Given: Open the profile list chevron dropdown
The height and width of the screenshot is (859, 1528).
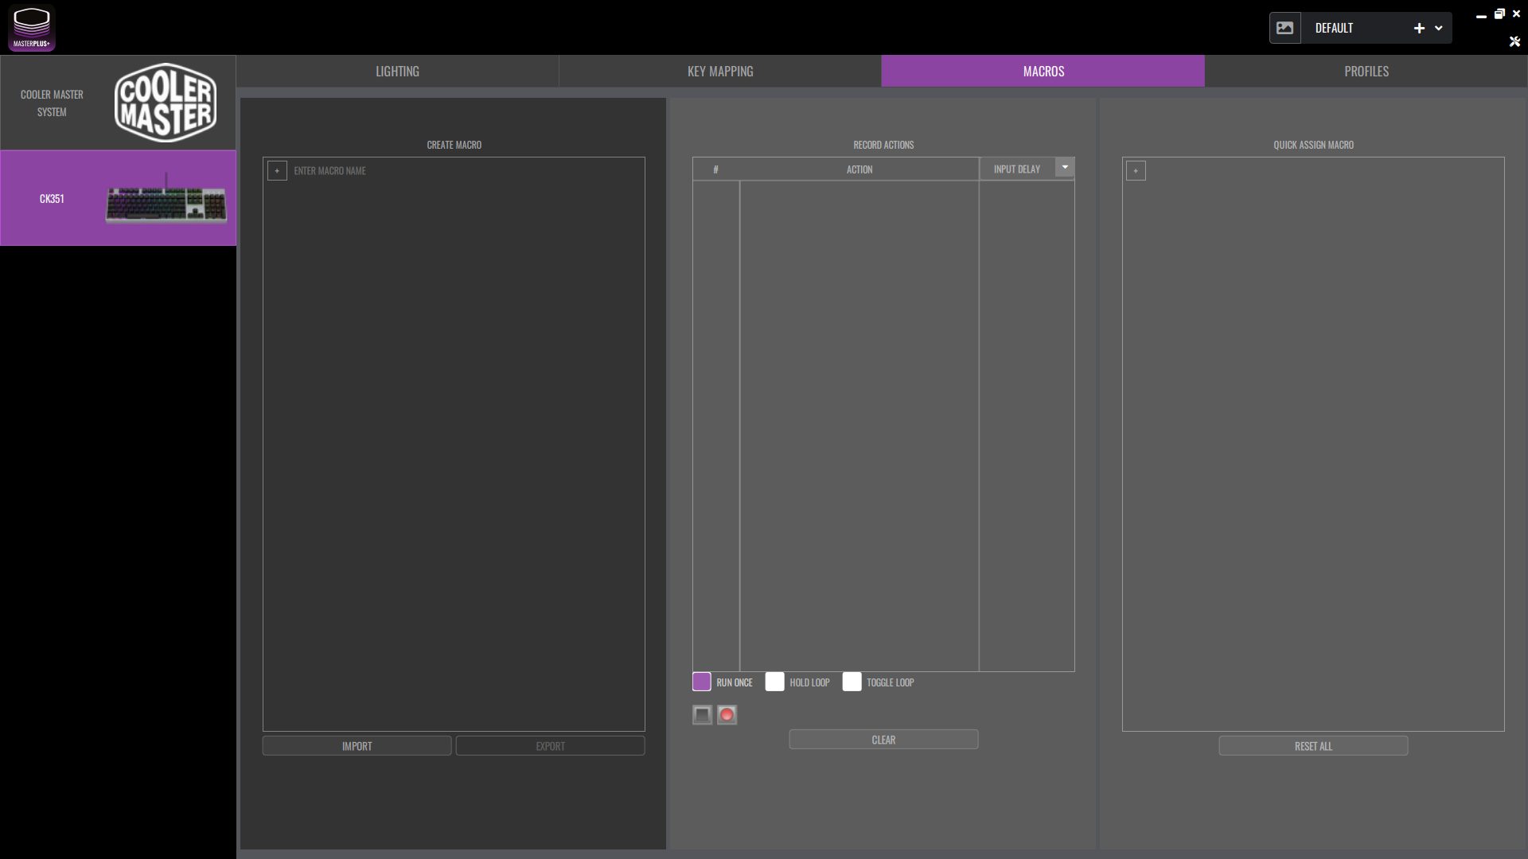Looking at the screenshot, I should (x=1439, y=28).
